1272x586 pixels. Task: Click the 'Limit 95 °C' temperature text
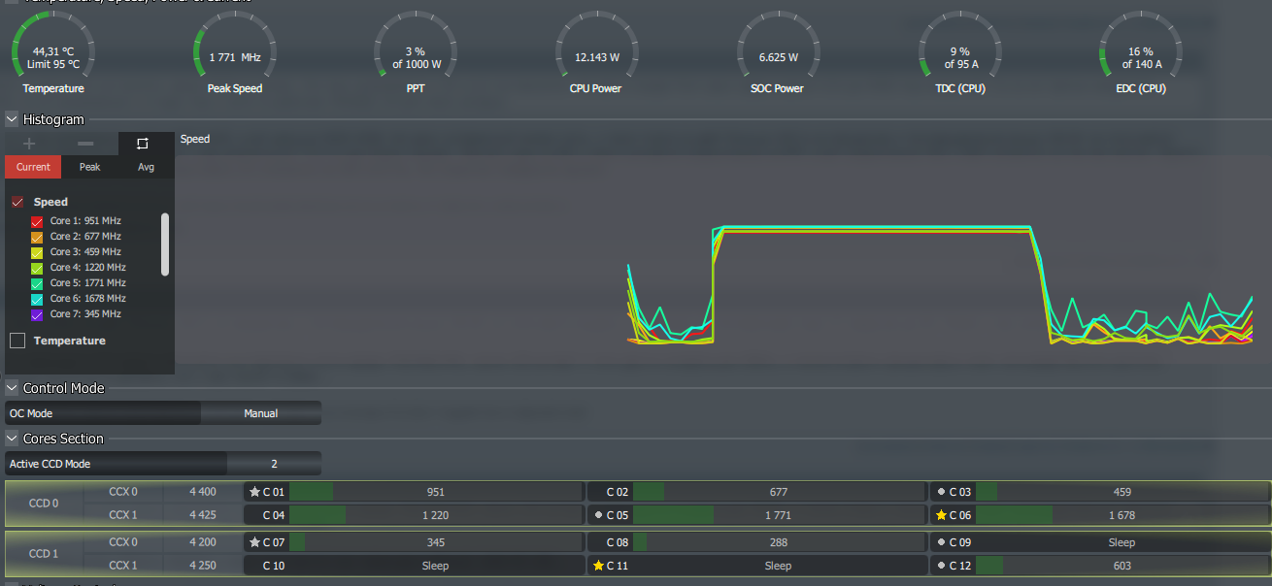[x=53, y=64]
